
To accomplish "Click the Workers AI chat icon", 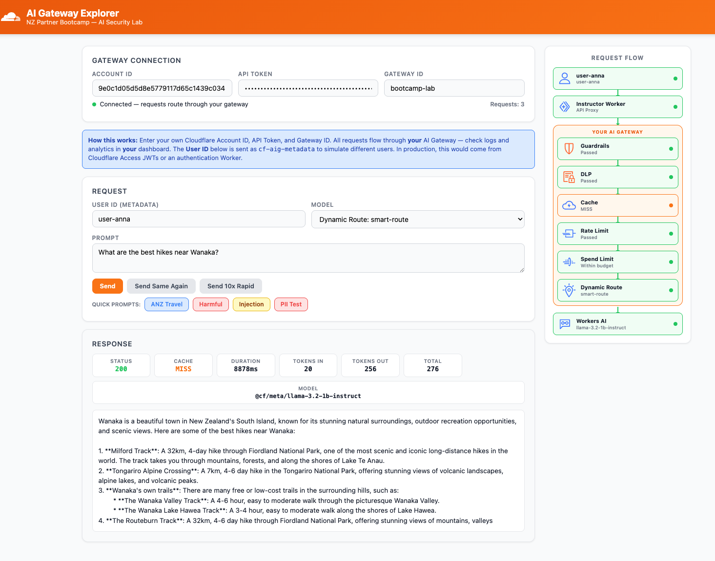I will tap(565, 324).
